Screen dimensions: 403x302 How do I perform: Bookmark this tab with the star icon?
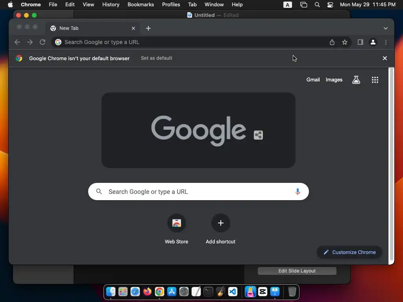point(345,42)
